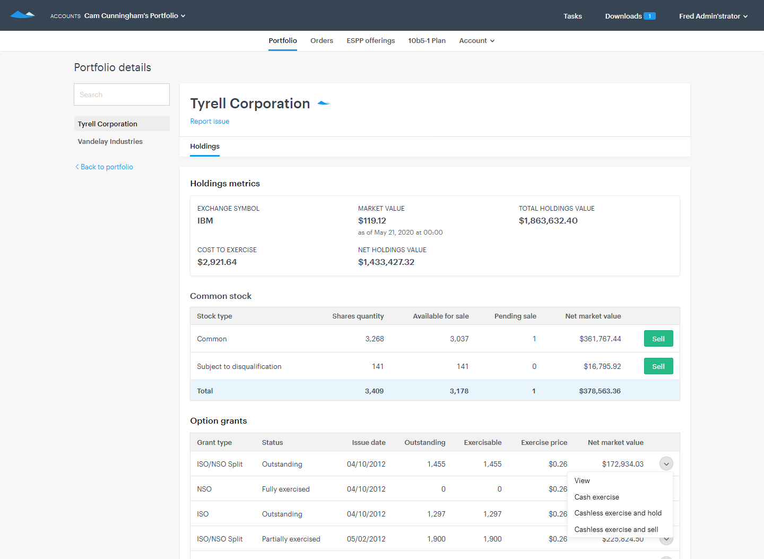Switch to ESPP offerings tab
Viewport: 764px width, 559px height.
[x=371, y=40]
